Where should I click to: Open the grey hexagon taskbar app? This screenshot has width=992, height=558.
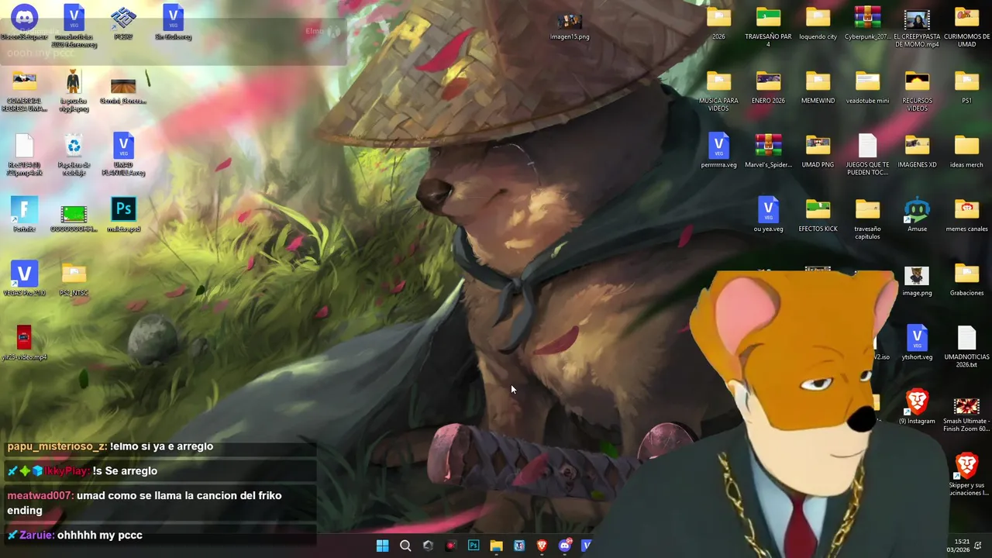(x=428, y=546)
